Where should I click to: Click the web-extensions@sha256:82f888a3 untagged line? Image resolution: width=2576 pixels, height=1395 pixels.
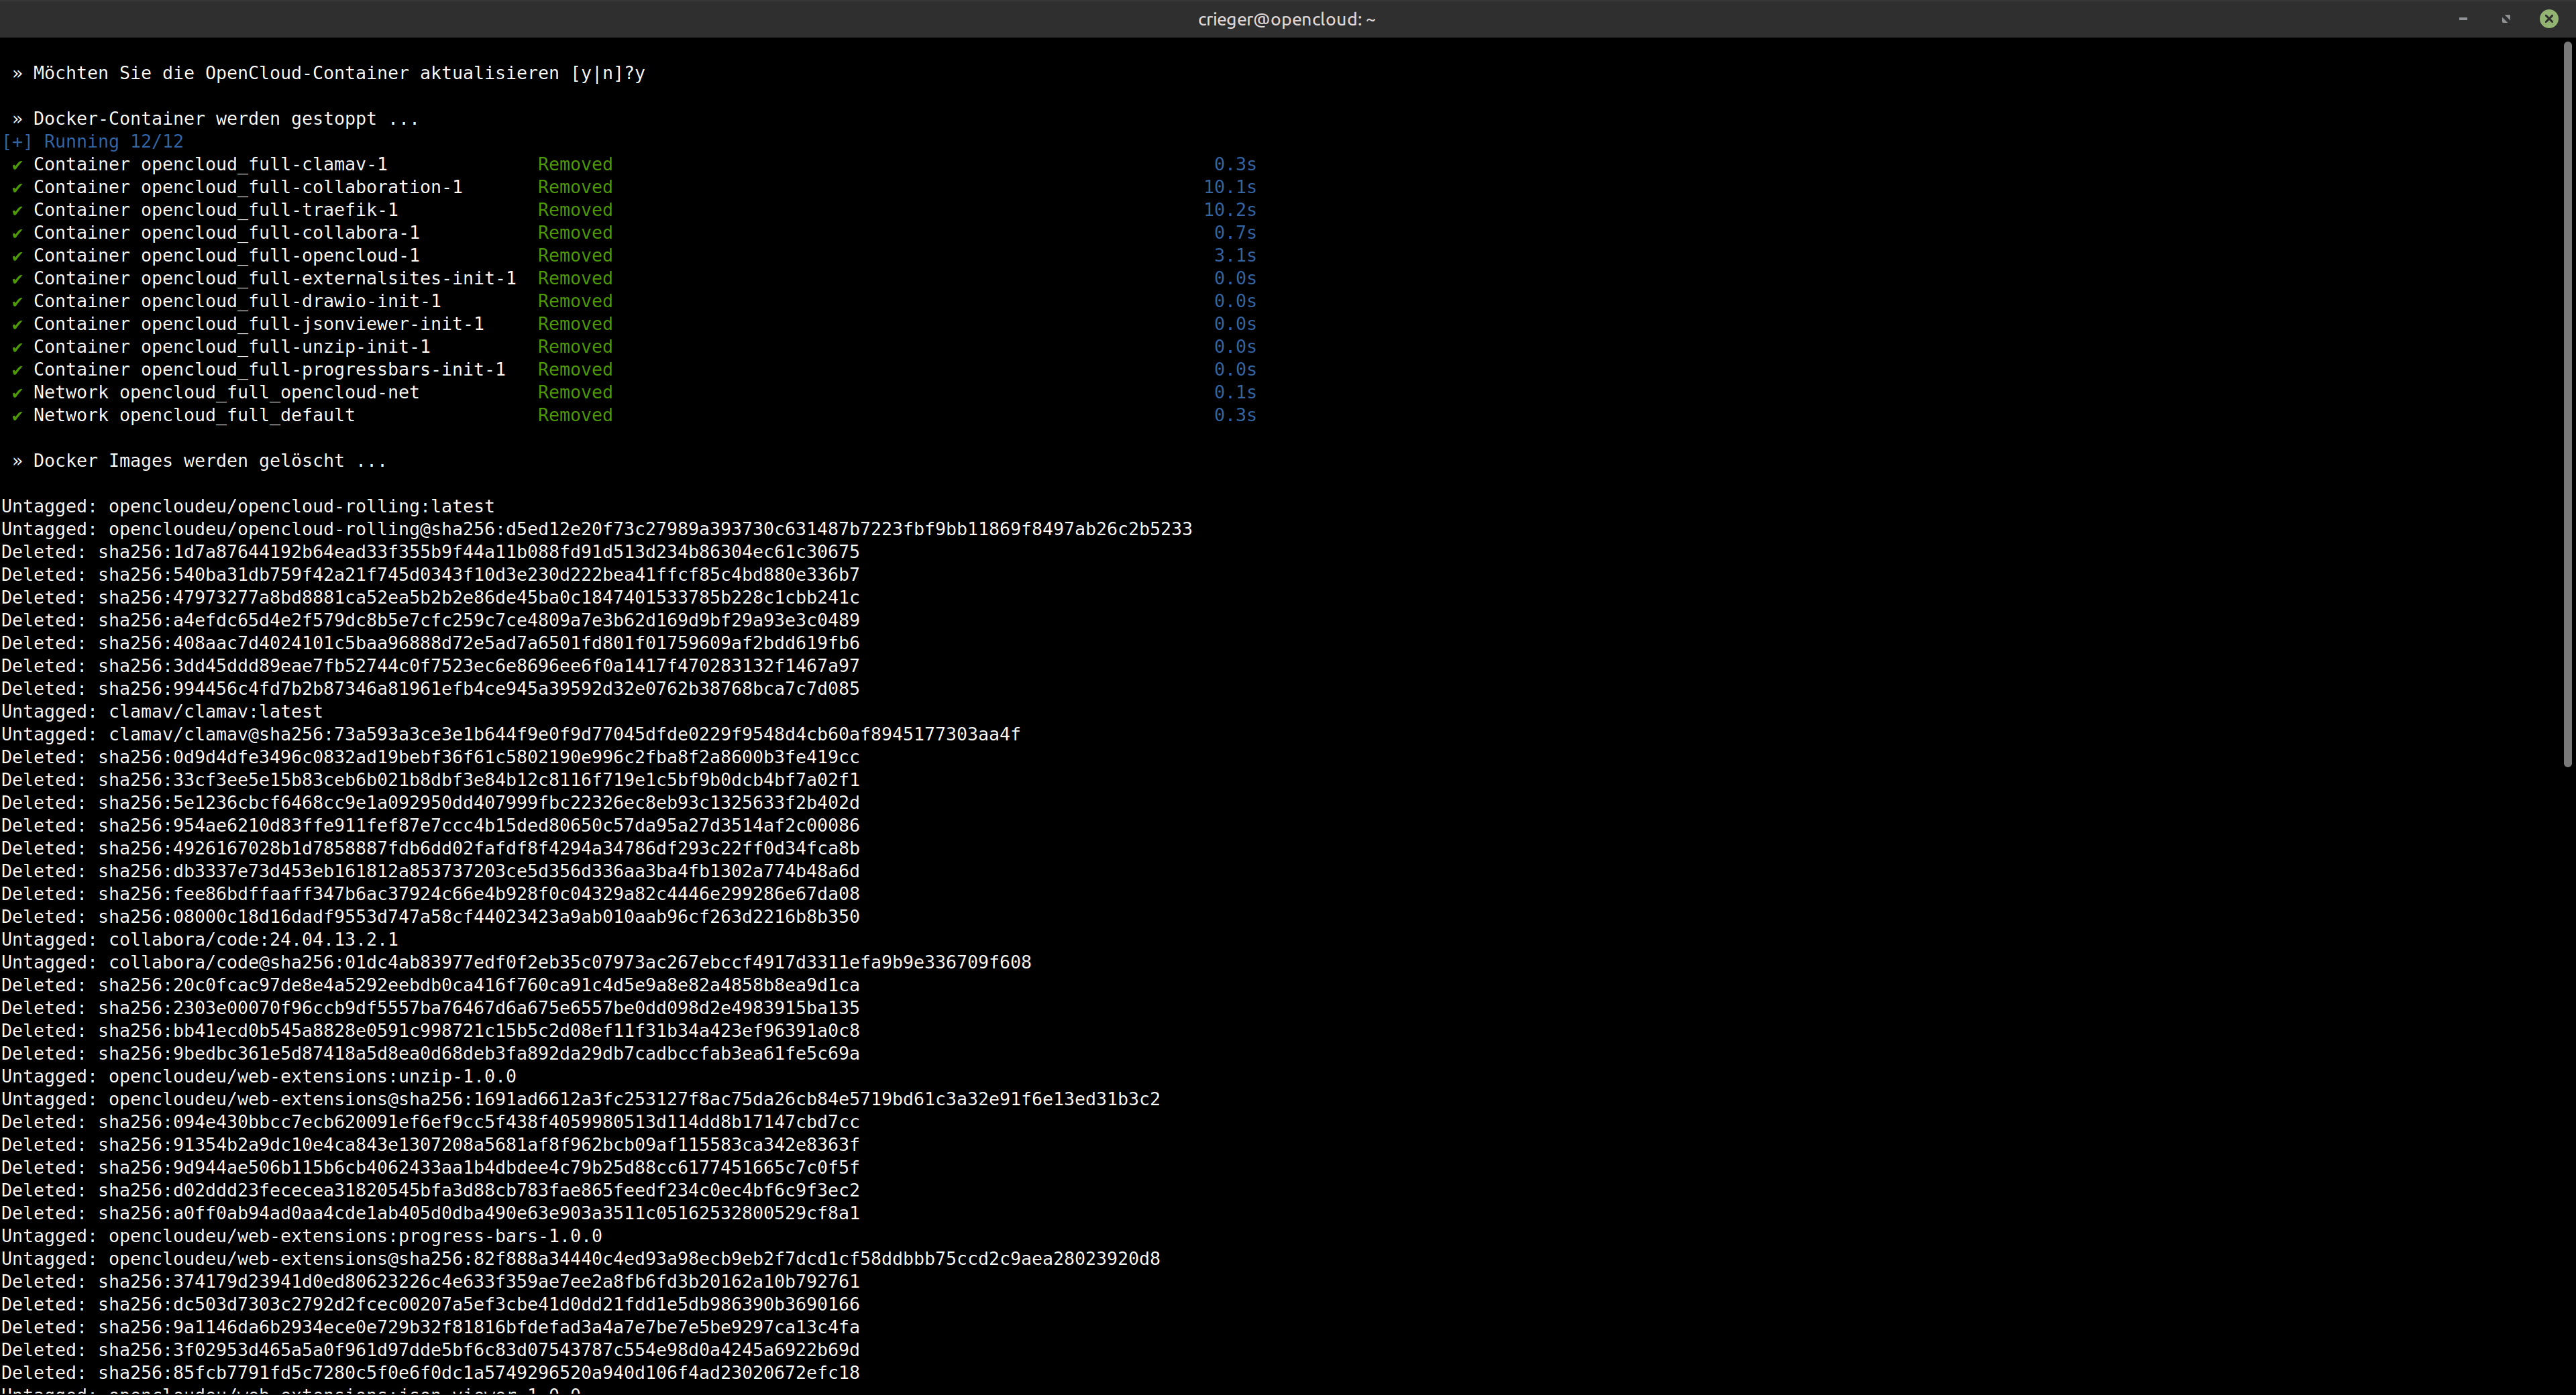click(581, 1259)
